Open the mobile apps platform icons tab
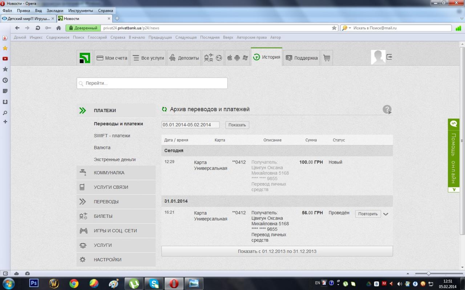This screenshot has height=290, width=465. tap(237, 58)
